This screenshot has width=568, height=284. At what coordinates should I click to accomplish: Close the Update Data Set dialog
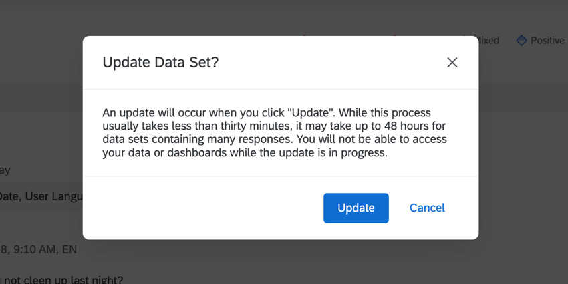pos(452,62)
